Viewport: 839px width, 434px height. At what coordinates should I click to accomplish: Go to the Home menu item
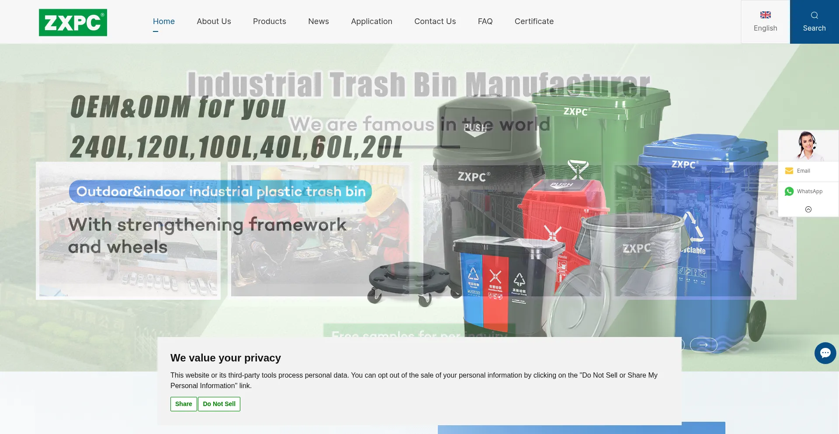164,21
